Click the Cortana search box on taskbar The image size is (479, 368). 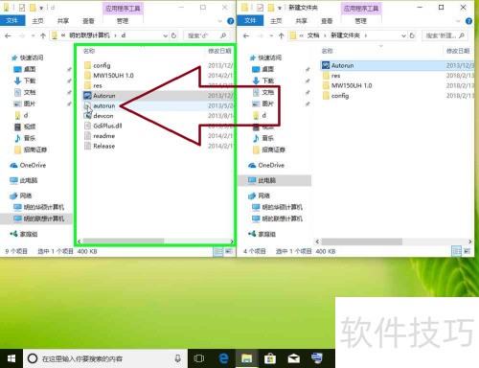[x=104, y=358]
